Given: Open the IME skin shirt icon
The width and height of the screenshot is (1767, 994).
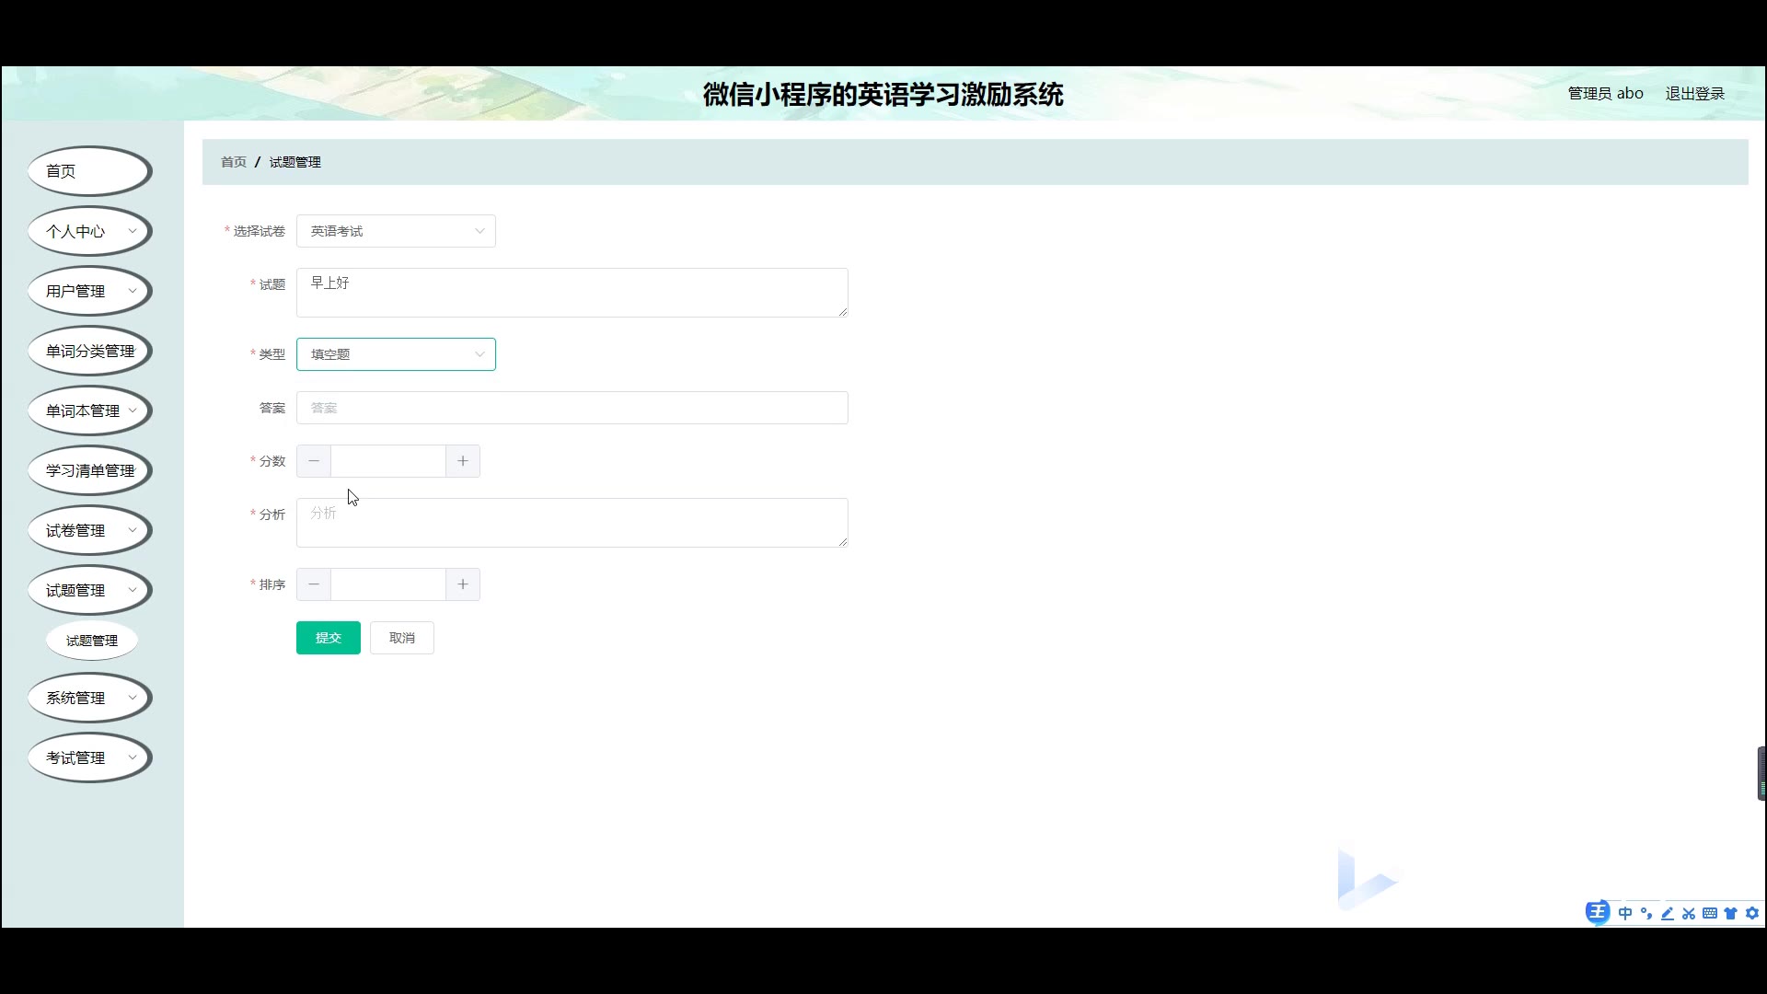Looking at the screenshot, I should pos(1731,913).
